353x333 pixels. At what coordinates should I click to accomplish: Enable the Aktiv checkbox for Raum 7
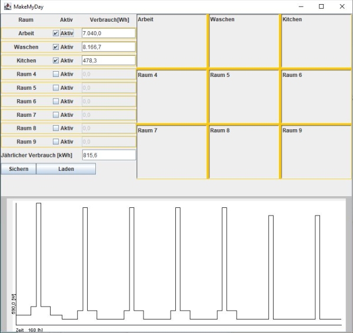(x=56, y=115)
